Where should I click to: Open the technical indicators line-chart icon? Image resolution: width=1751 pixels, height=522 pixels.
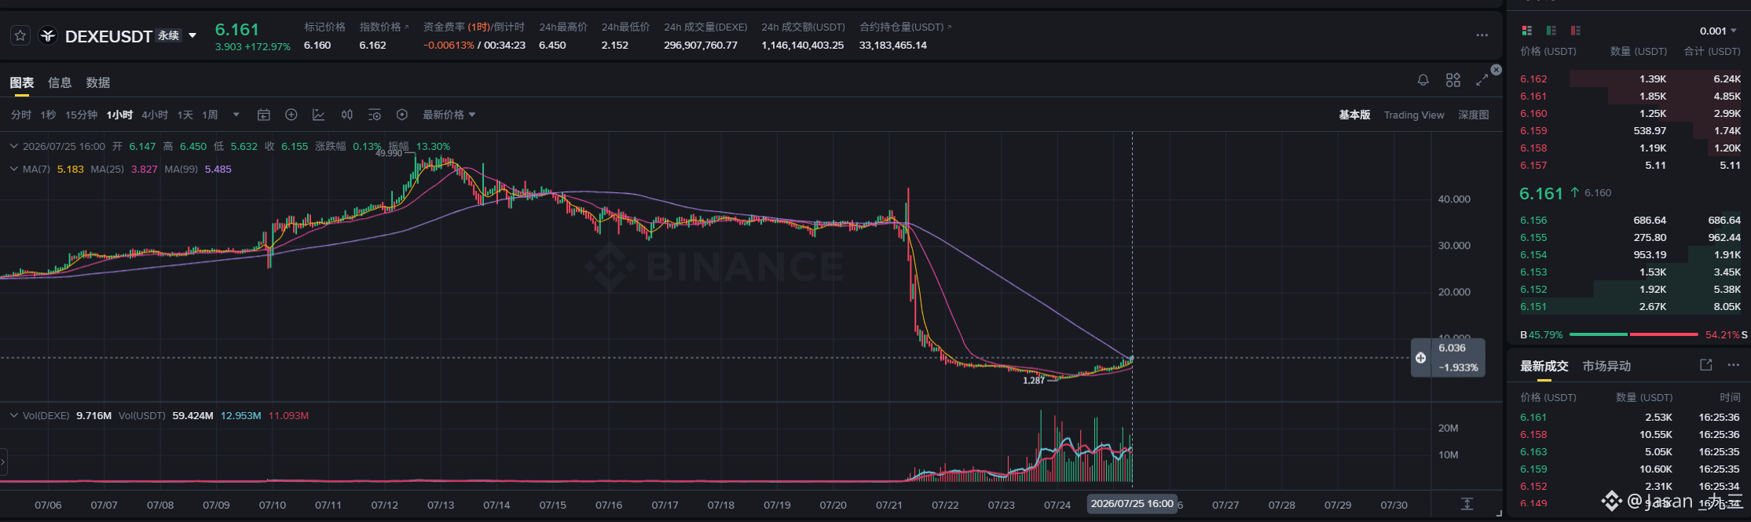tap(318, 115)
